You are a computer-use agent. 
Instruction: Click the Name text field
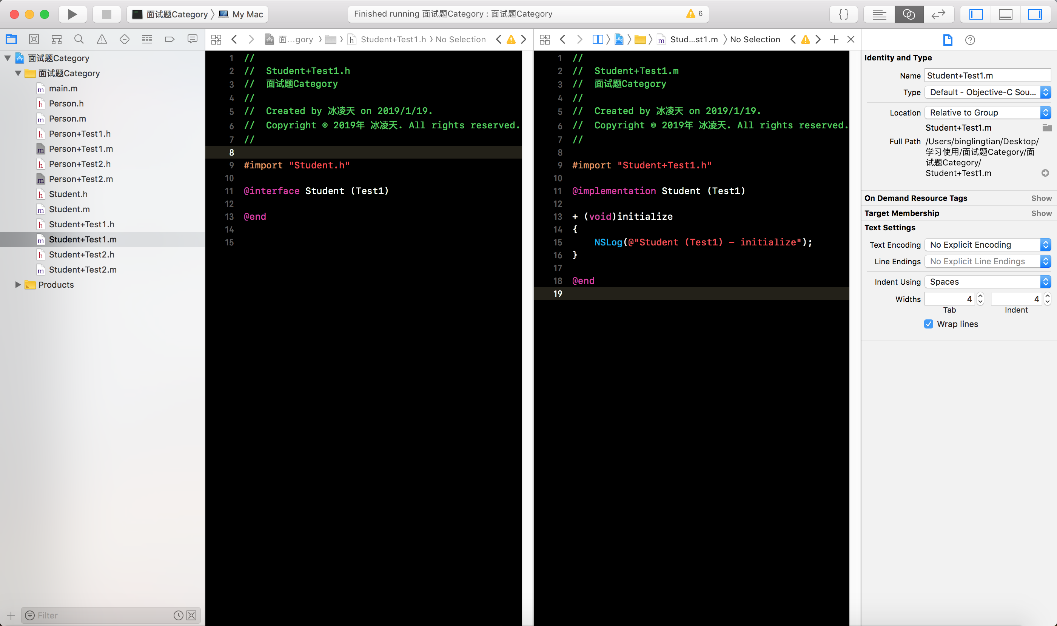(987, 76)
